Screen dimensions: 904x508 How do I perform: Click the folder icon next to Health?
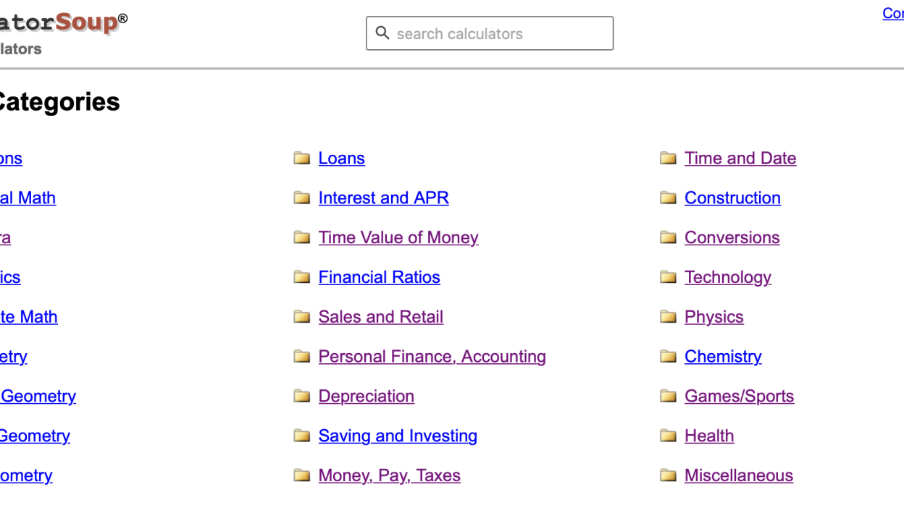tap(668, 436)
